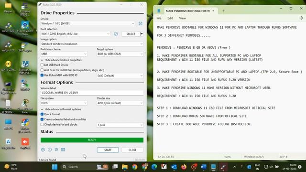
Task: Click Notepad zoom 100% status entry
Action: click(228, 157)
